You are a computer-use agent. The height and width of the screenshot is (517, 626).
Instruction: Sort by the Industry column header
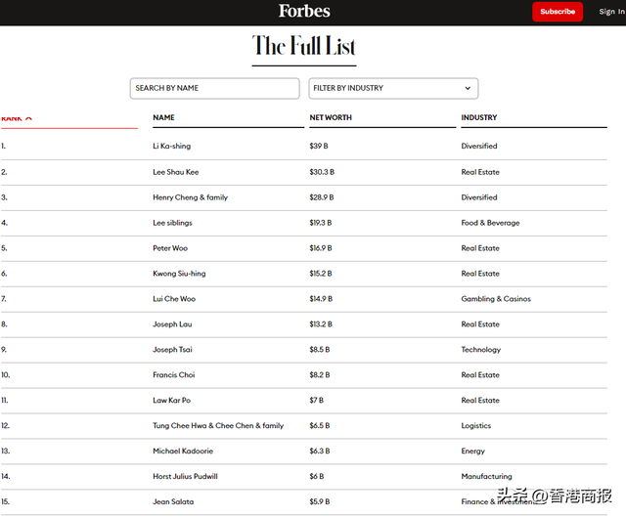(x=479, y=117)
